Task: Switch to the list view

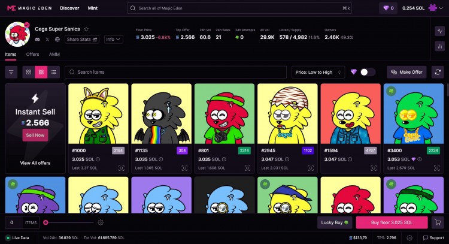Action: [x=53, y=72]
